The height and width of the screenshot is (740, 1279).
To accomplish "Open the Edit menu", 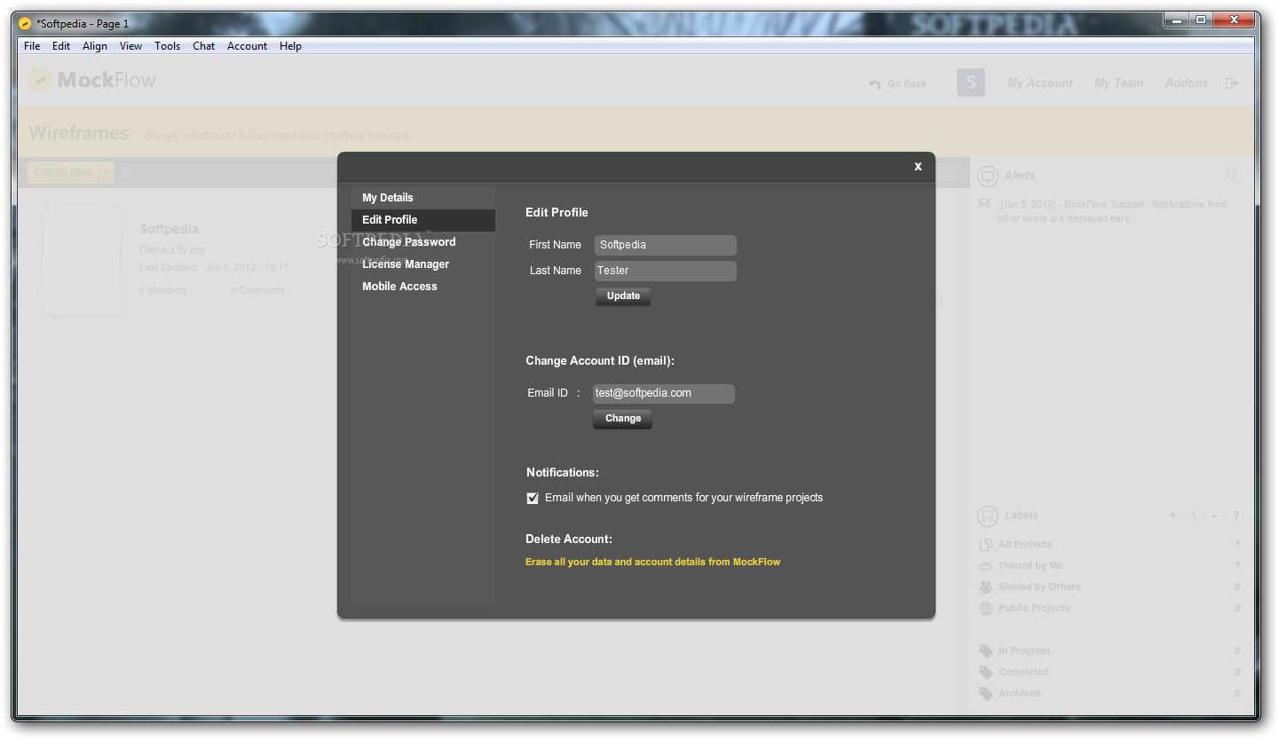I will (61, 46).
